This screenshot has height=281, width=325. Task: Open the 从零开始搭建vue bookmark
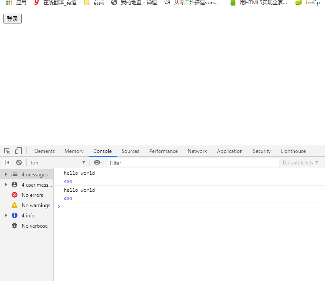(191, 3)
